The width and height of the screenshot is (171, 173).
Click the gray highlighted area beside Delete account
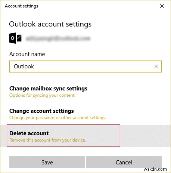pyautogui.click(x=145, y=136)
